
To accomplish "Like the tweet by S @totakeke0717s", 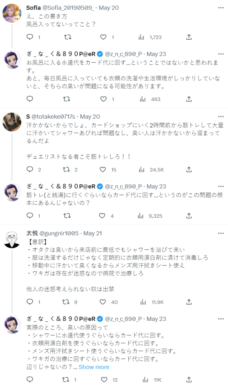I will tap(103, 169).
